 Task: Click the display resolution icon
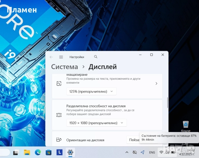[x=59, y=115]
